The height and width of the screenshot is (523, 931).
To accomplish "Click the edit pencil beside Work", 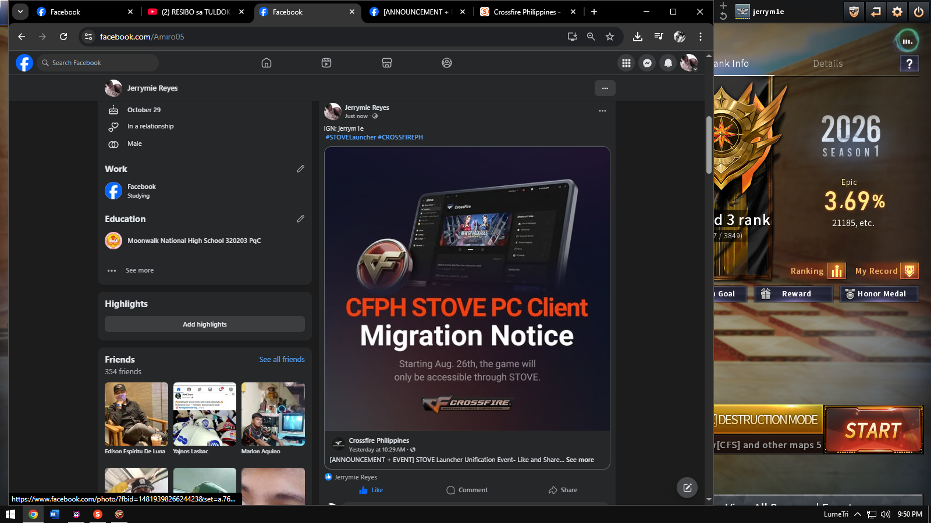I will [x=300, y=169].
